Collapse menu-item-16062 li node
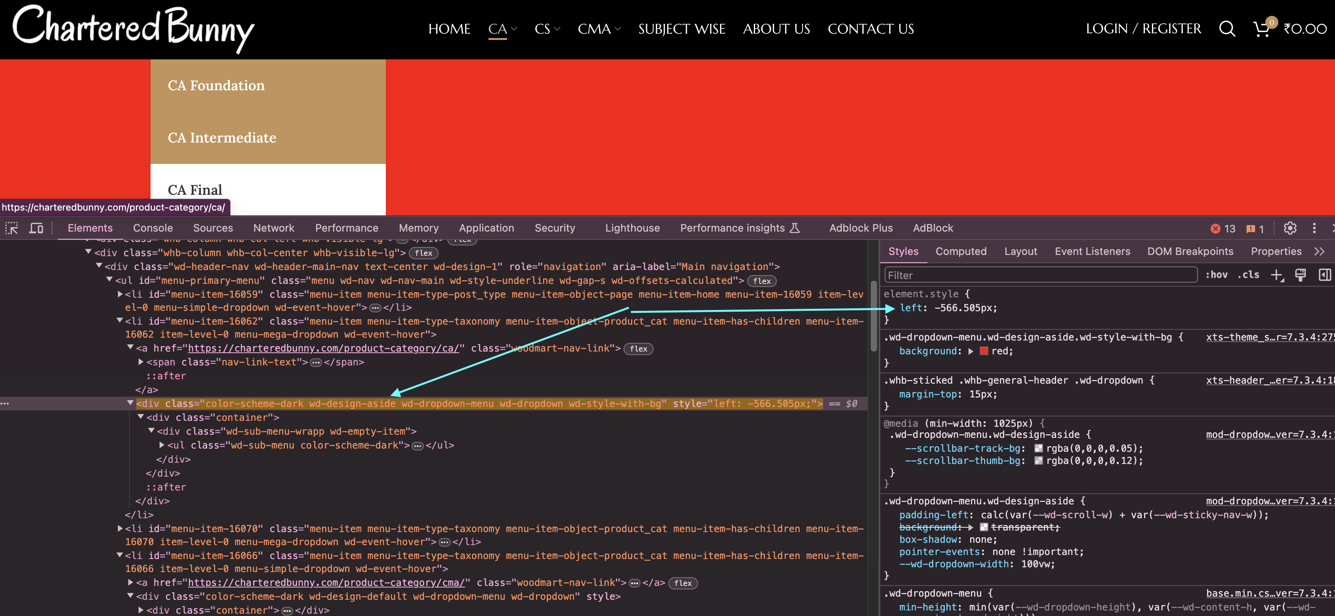 (120, 321)
